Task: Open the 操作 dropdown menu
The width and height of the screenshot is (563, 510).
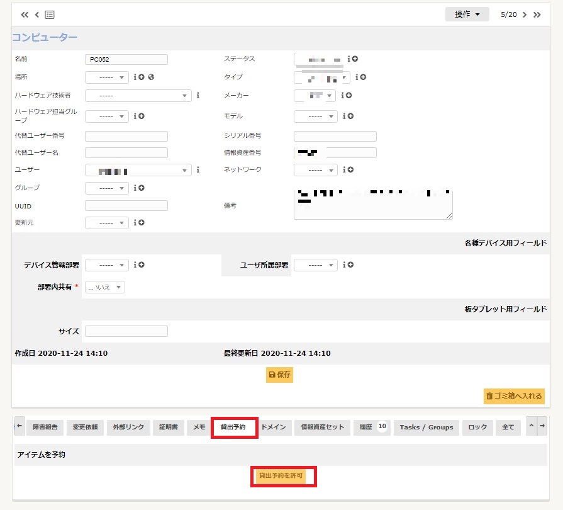Action: coord(467,14)
